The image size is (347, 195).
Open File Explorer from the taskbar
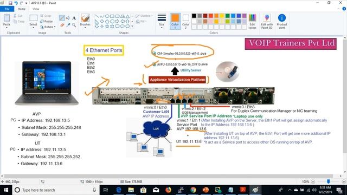[x=131, y=190]
